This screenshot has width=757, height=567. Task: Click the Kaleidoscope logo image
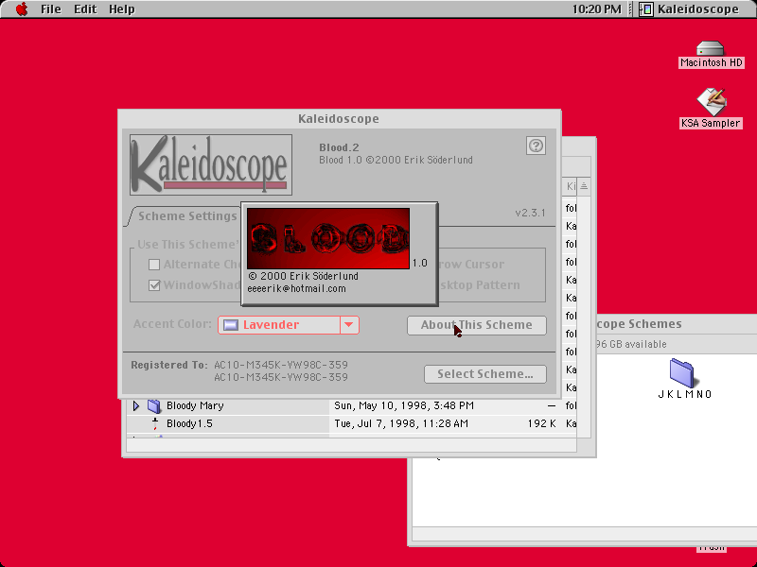coord(211,164)
